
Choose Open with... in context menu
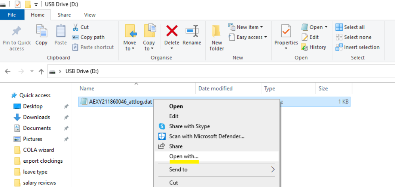click(184, 156)
